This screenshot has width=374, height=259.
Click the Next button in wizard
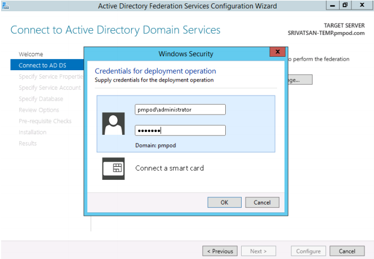[x=259, y=251]
